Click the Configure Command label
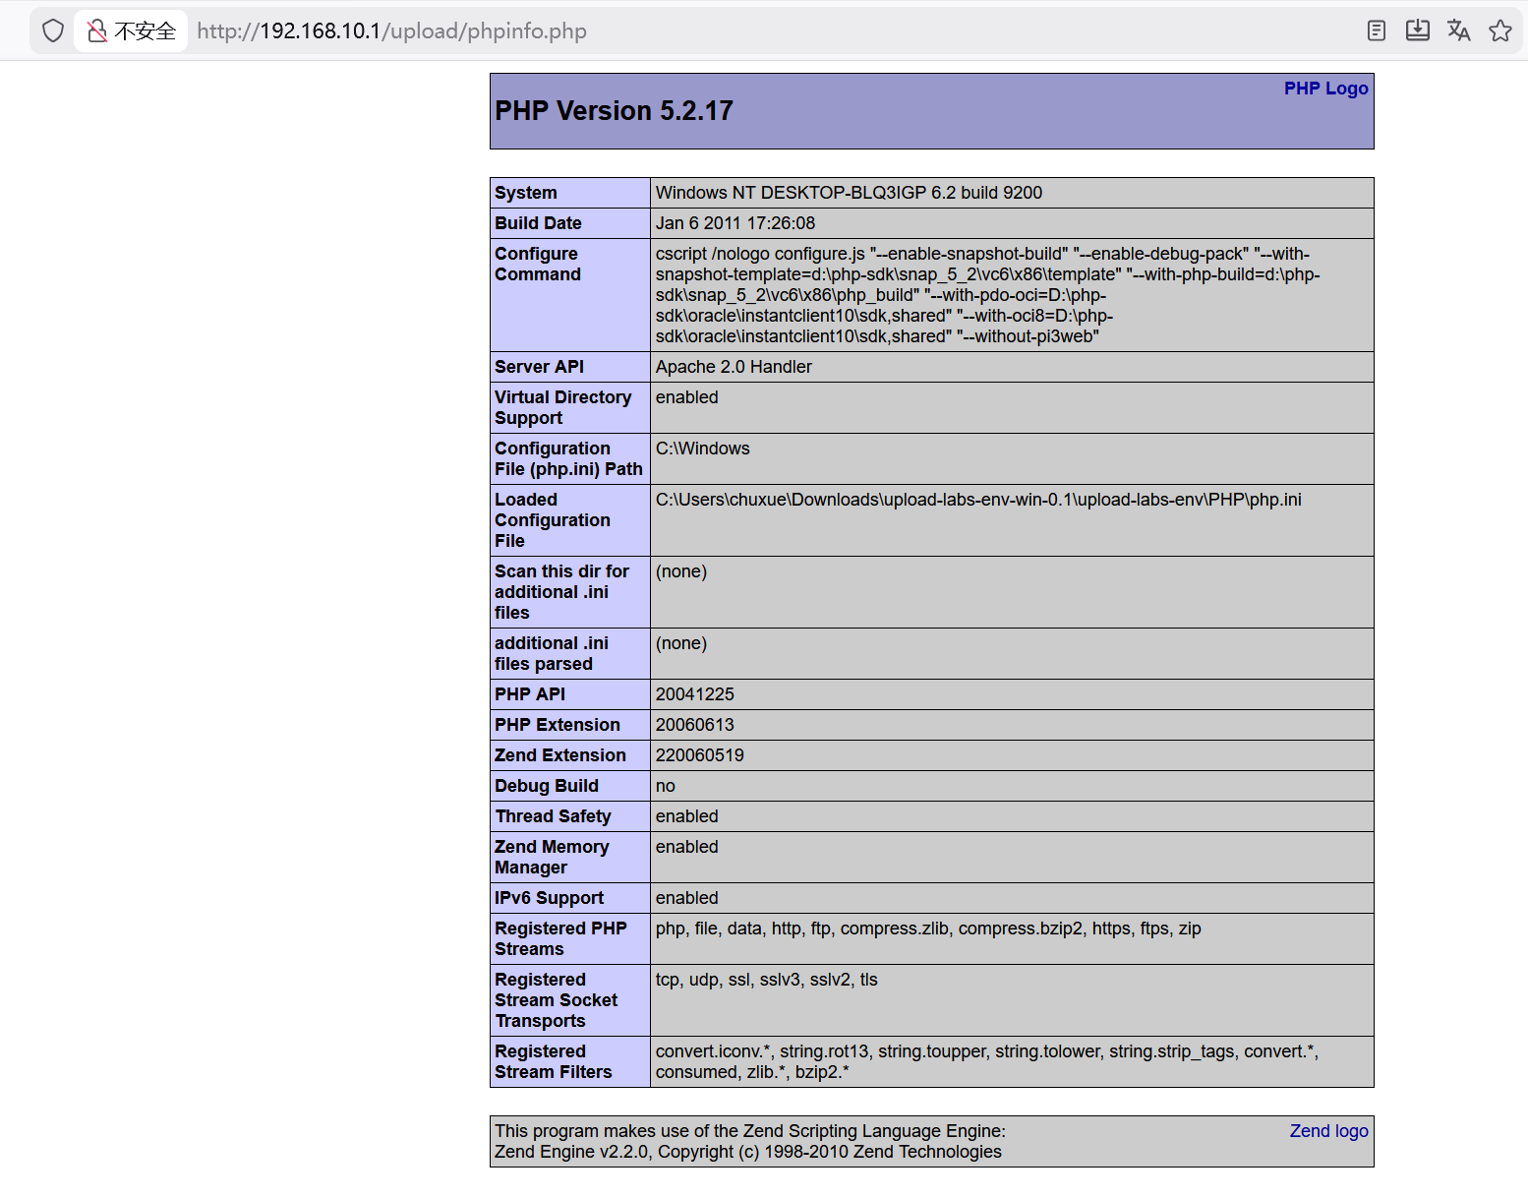 (538, 264)
